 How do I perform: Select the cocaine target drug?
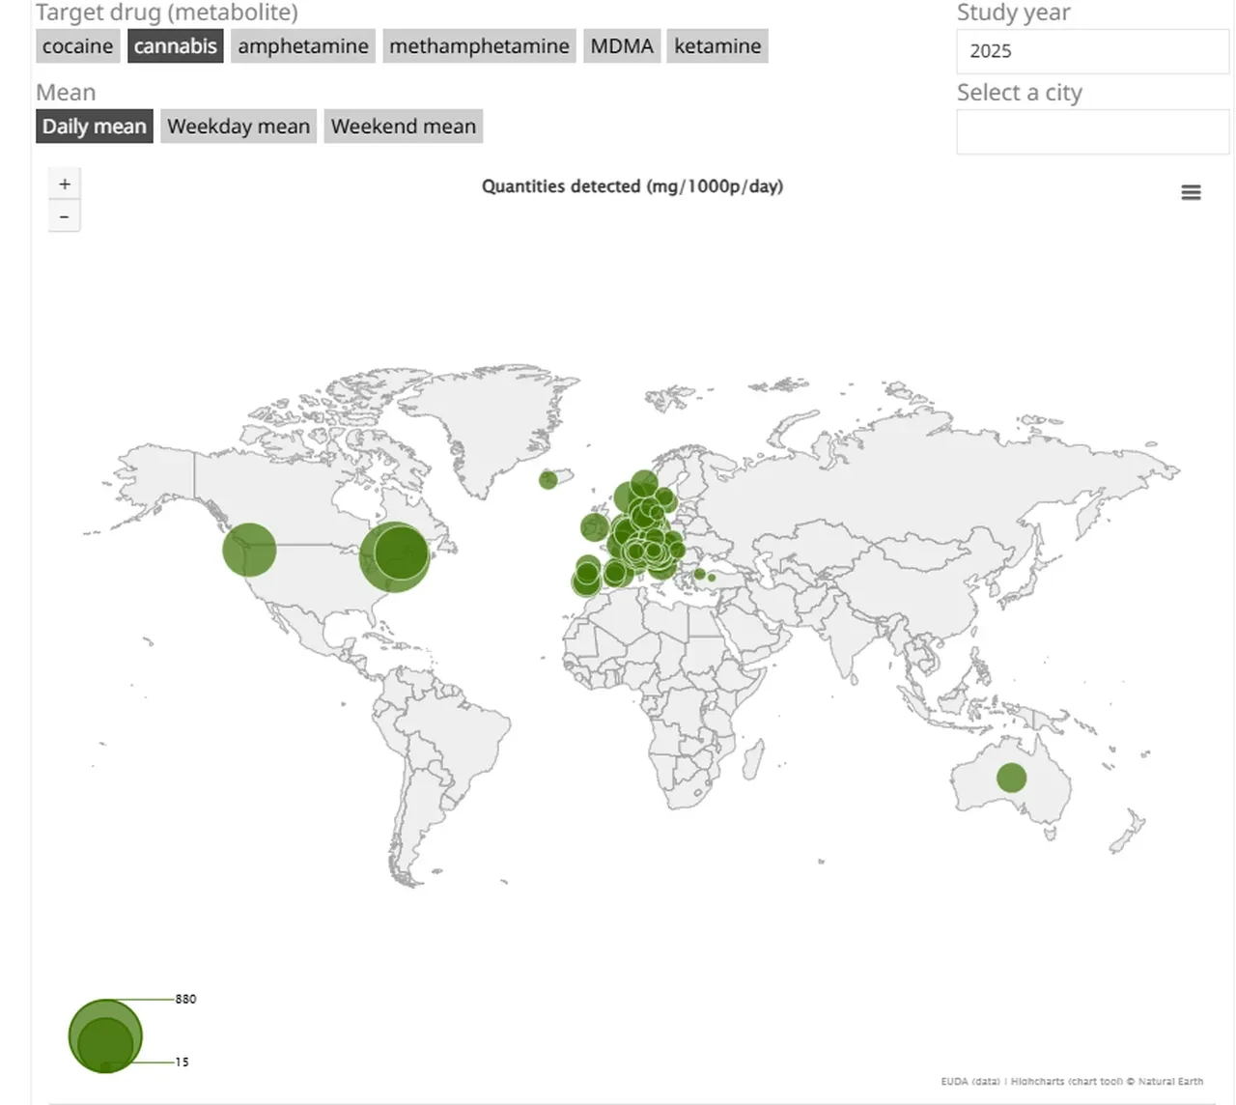pyautogui.click(x=77, y=46)
